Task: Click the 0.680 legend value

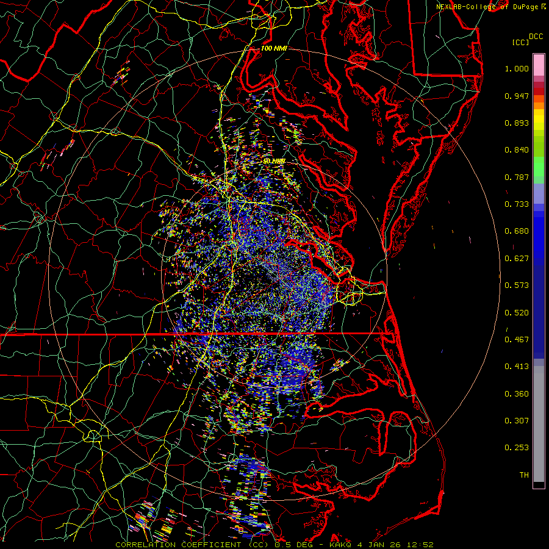Action: (517, 231)
